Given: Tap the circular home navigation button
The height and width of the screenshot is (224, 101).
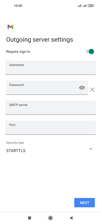Looking at the screenshot, I should click(x=50, y=218).
